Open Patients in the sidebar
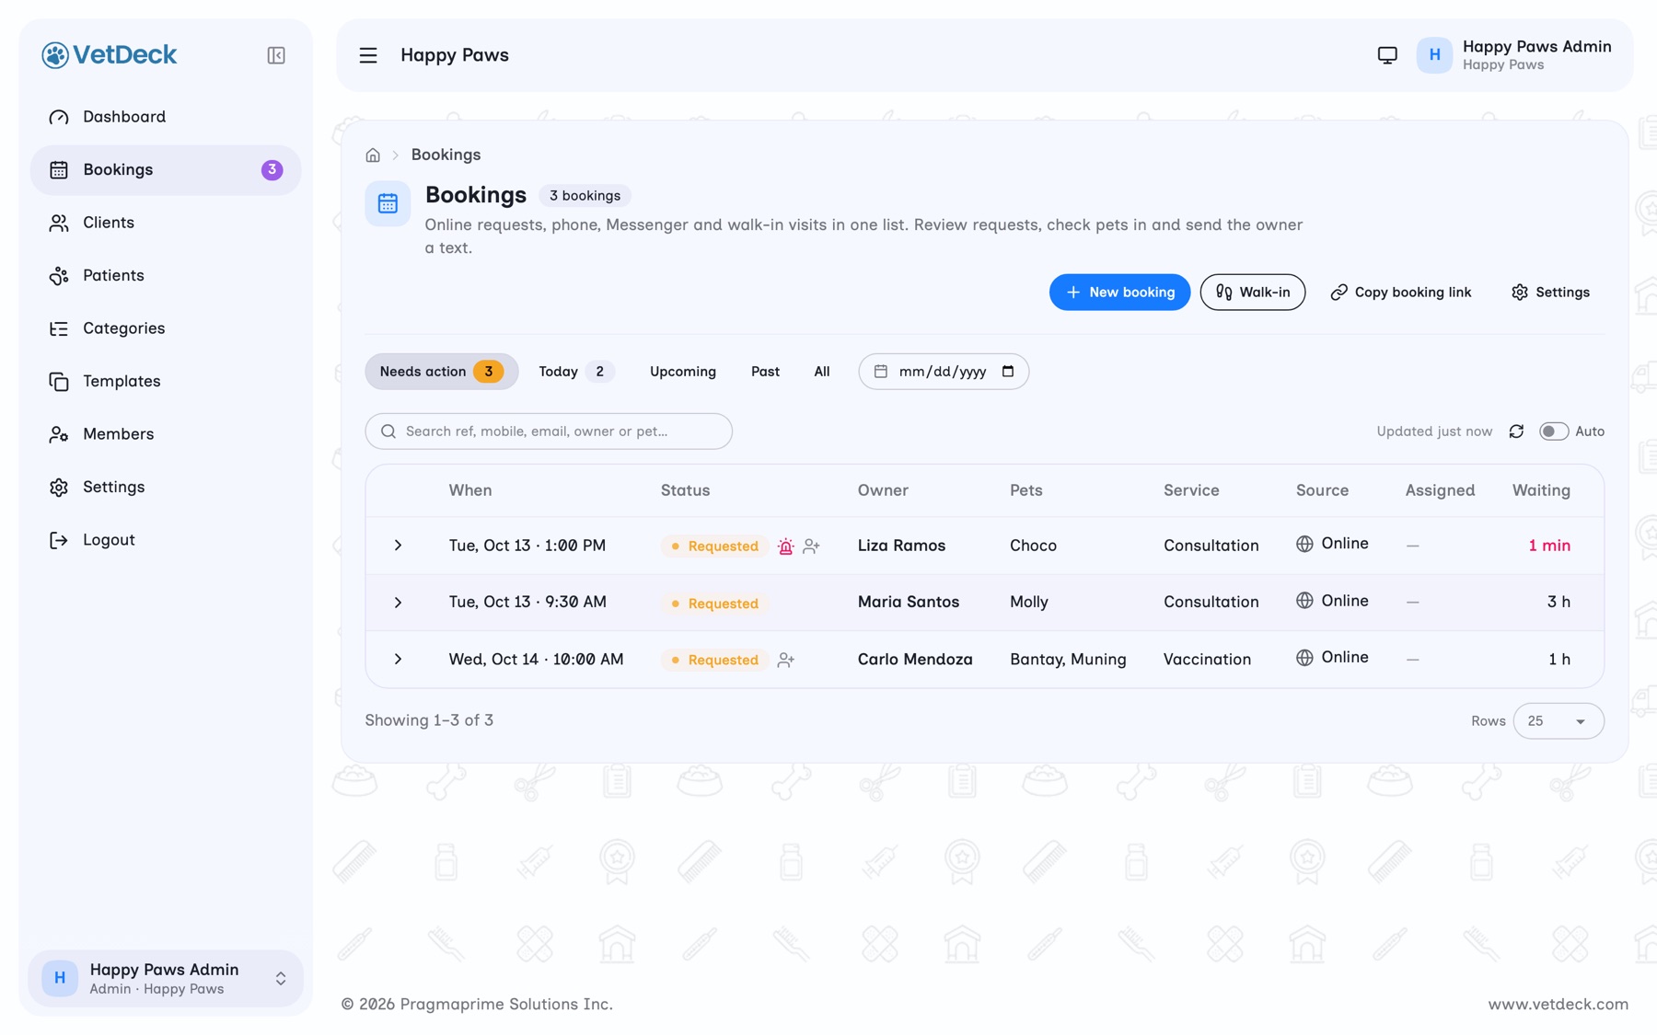 point(166,276)
